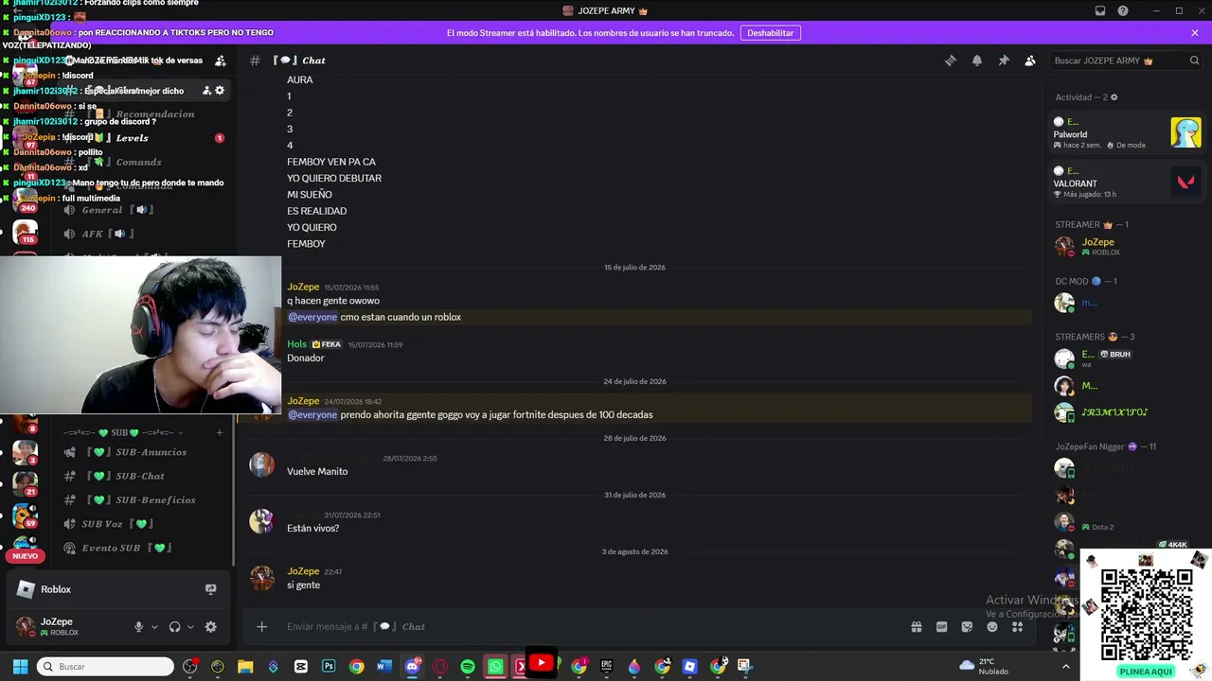Click the JoZepe username on the fortnite message
Screen dimensions: 1212x681
pyautogui.click(x=303, y=401)
